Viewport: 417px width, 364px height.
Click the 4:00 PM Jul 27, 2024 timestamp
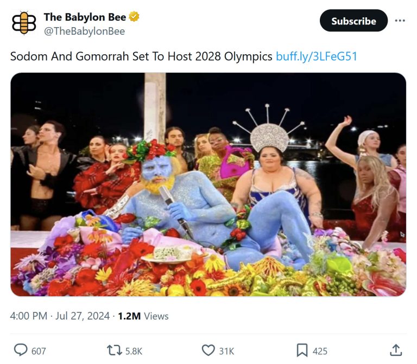coord(60,316)
